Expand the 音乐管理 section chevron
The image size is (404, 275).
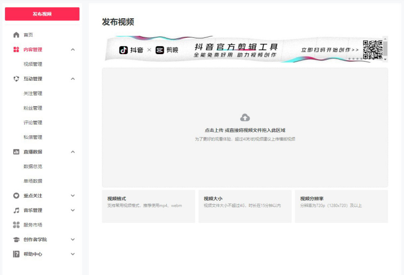(x=73, y=210)
